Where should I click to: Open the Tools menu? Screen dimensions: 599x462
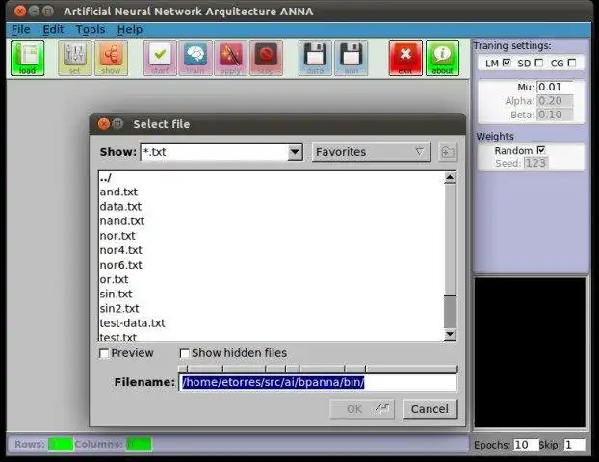(91, 30)
